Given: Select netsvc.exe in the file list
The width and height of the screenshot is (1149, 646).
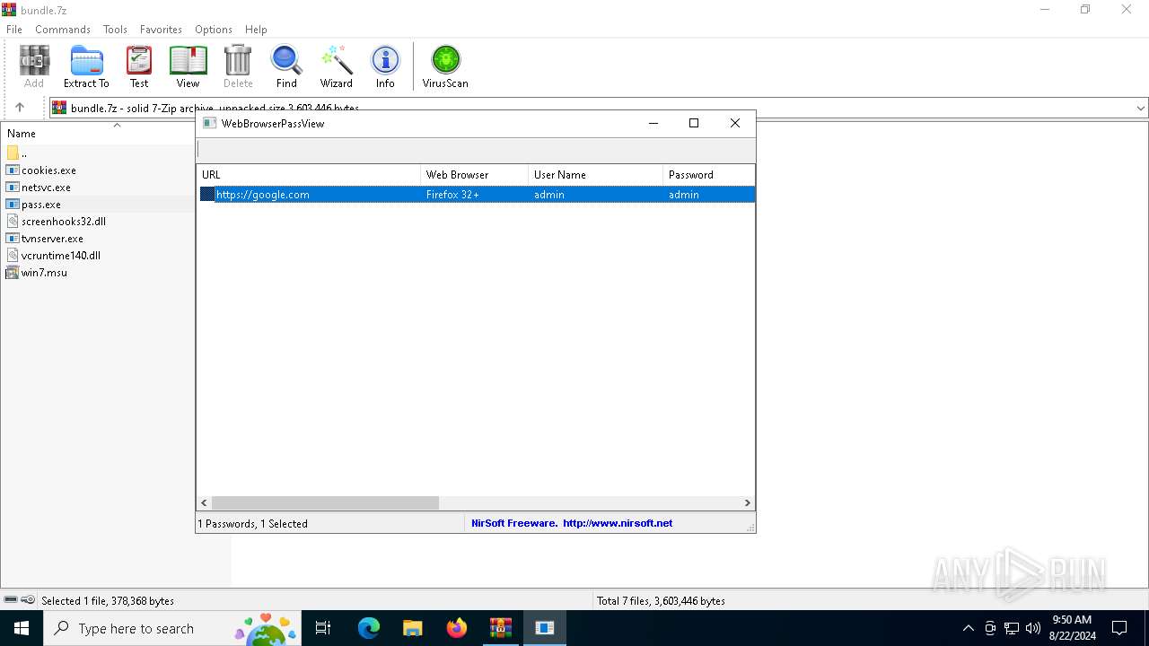Looking at the screenshot, I should click(x=39, y=188).
